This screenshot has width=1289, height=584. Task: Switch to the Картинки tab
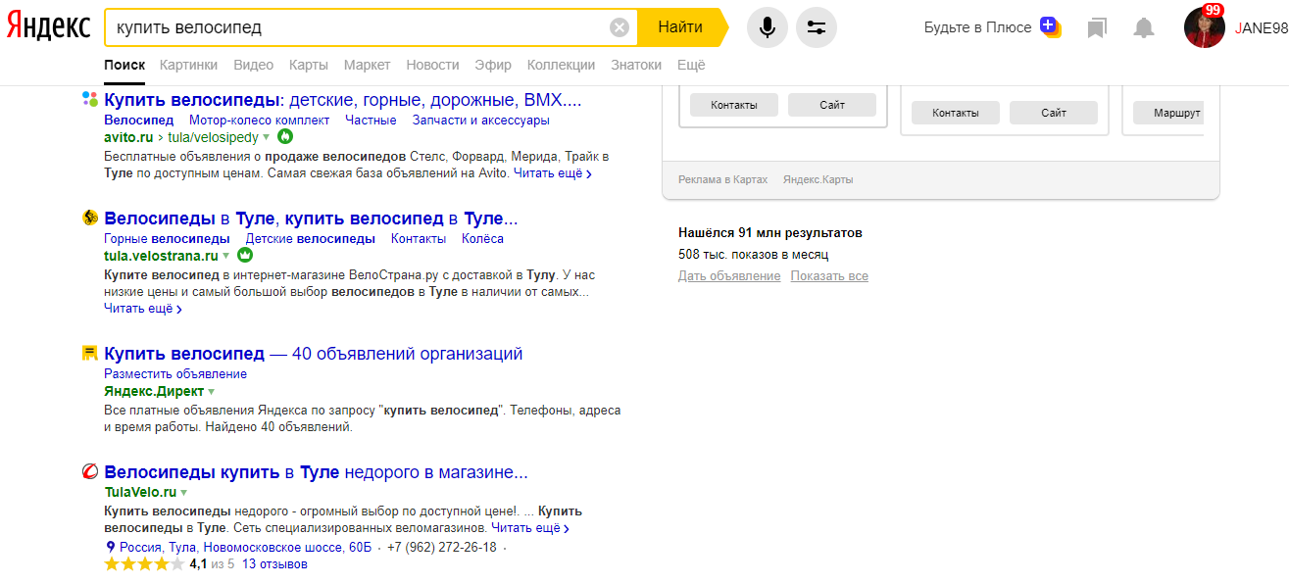pyautogui.click(x=189, y=65)
